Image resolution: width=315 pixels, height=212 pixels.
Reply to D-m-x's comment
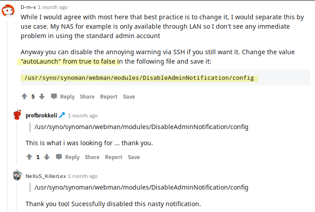67,97
